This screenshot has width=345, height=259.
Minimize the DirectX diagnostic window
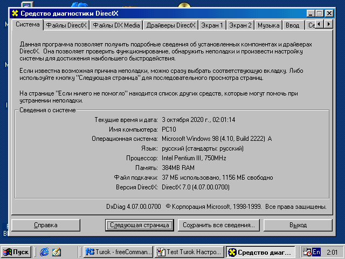pos(310,13)
